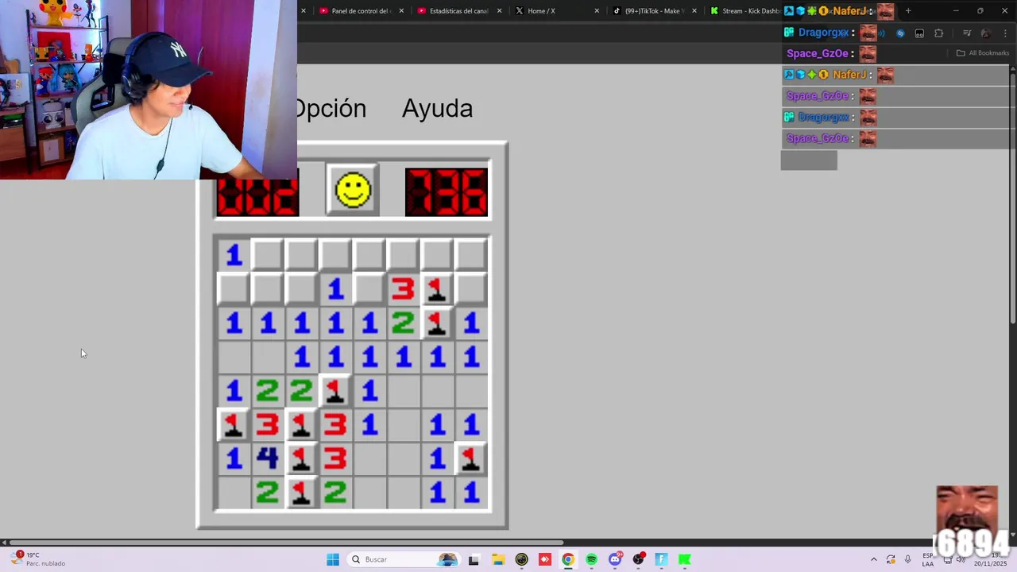Click the unrevealed cell in the top-right corner
The width and height of the screenshot is (1017, 572).
(471, 255)
